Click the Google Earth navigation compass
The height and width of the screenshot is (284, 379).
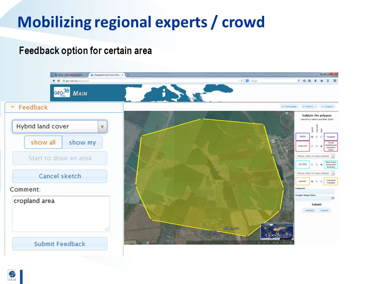[287, 119]
